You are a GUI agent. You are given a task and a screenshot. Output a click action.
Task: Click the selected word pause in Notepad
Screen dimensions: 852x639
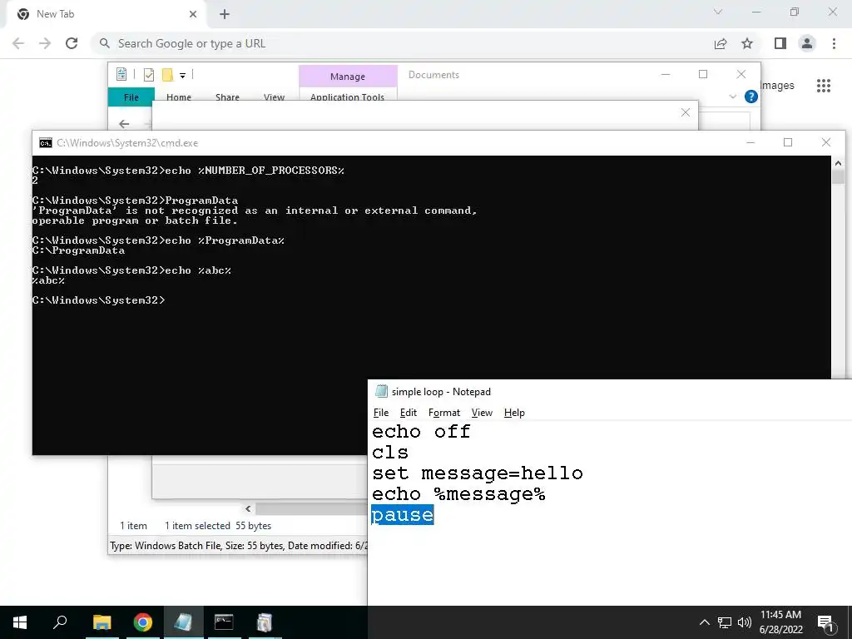(x=402, y=515)
